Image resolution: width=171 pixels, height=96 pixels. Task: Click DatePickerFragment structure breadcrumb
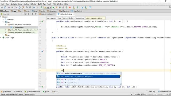[x=73, y=18]
